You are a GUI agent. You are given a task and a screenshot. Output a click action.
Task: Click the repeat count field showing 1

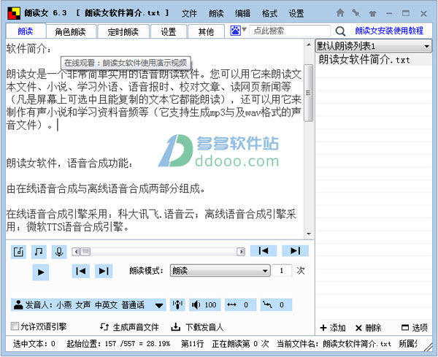[x=282, y=270]
